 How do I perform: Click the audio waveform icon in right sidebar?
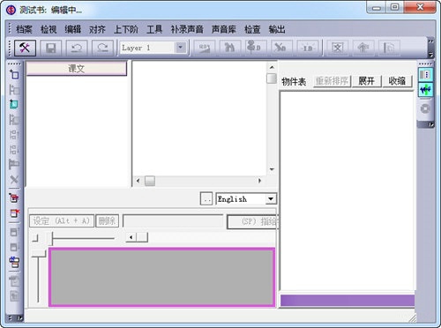tap(425, 90)
